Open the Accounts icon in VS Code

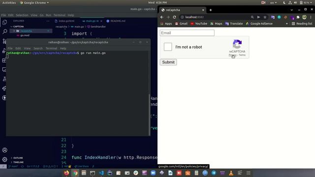[x=4, y=150]
